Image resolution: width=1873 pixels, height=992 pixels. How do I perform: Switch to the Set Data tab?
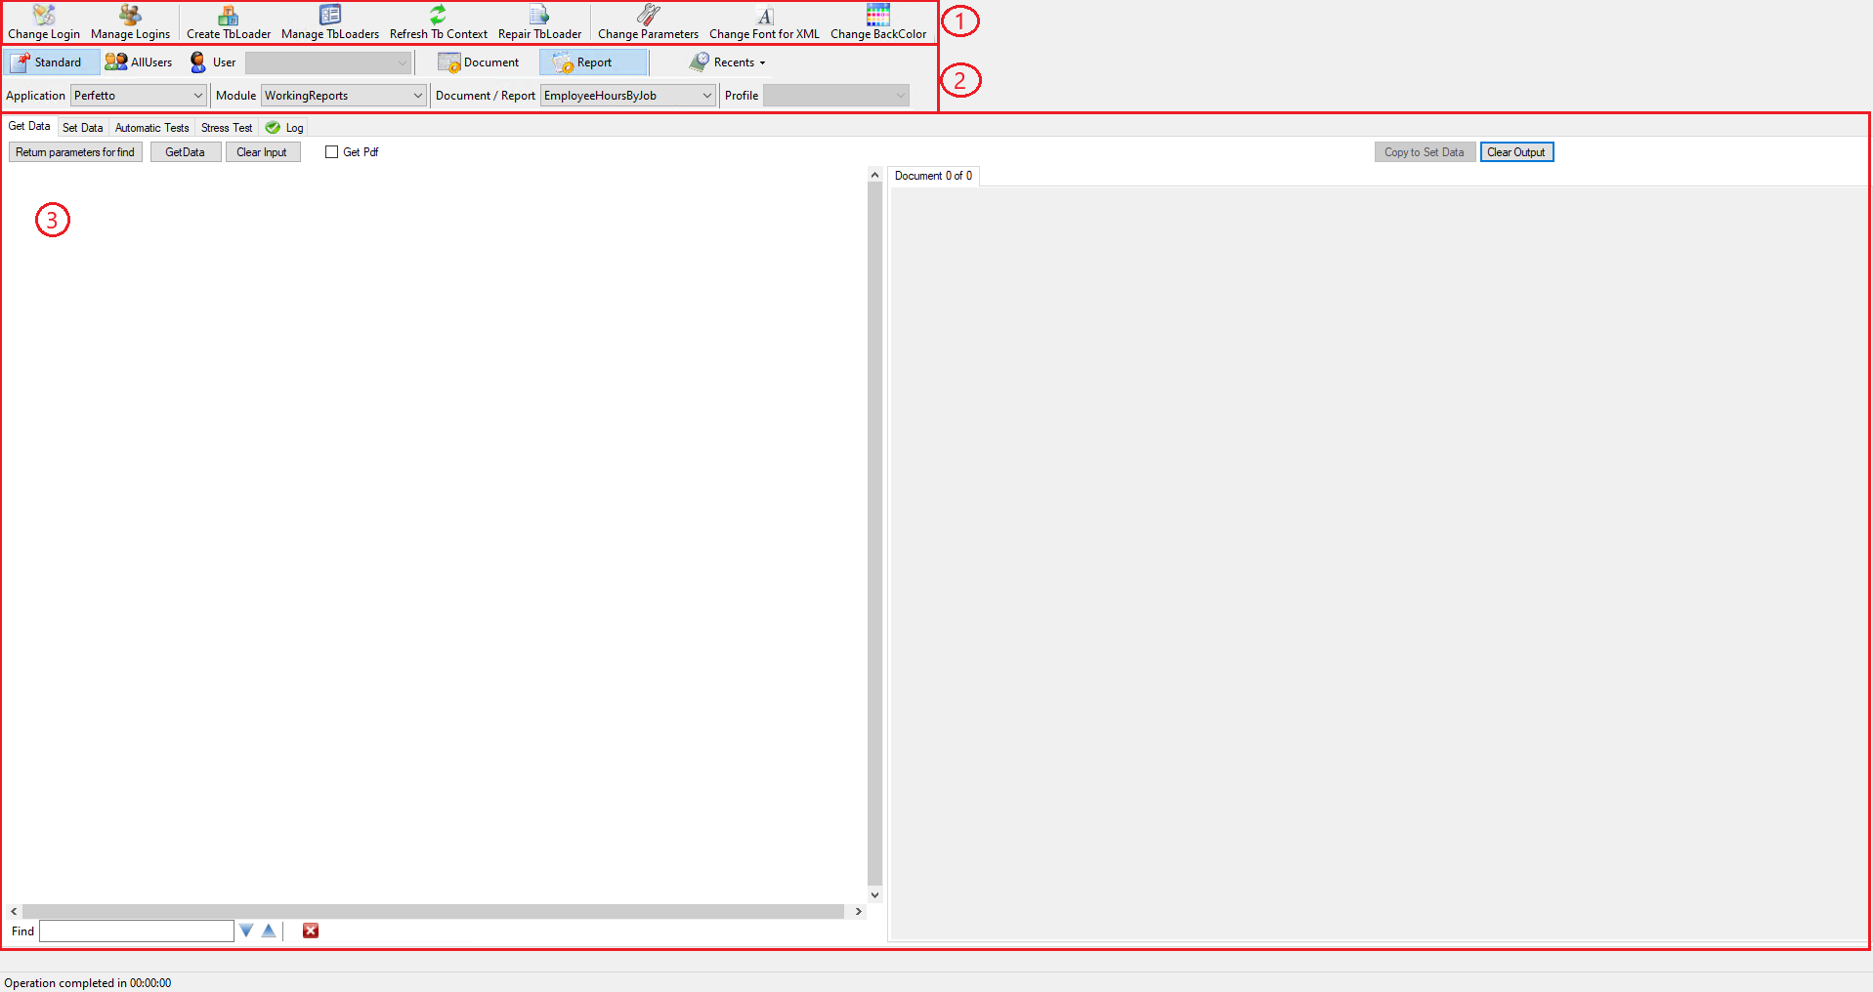pos(82,128)
